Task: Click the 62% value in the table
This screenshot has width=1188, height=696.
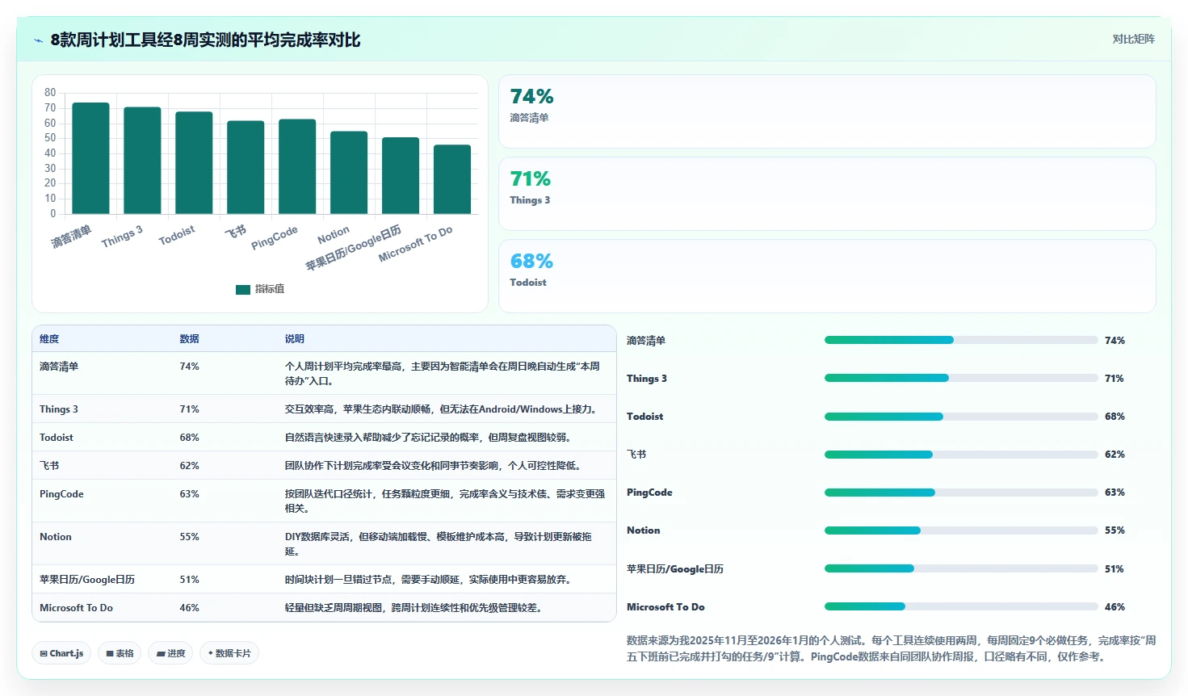Action: click(x=189, y=466)
